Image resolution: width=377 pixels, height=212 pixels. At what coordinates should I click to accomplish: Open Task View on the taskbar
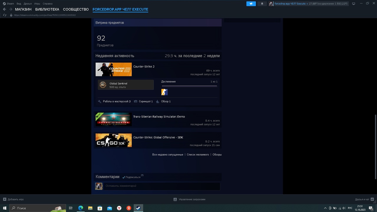(71, 208)
